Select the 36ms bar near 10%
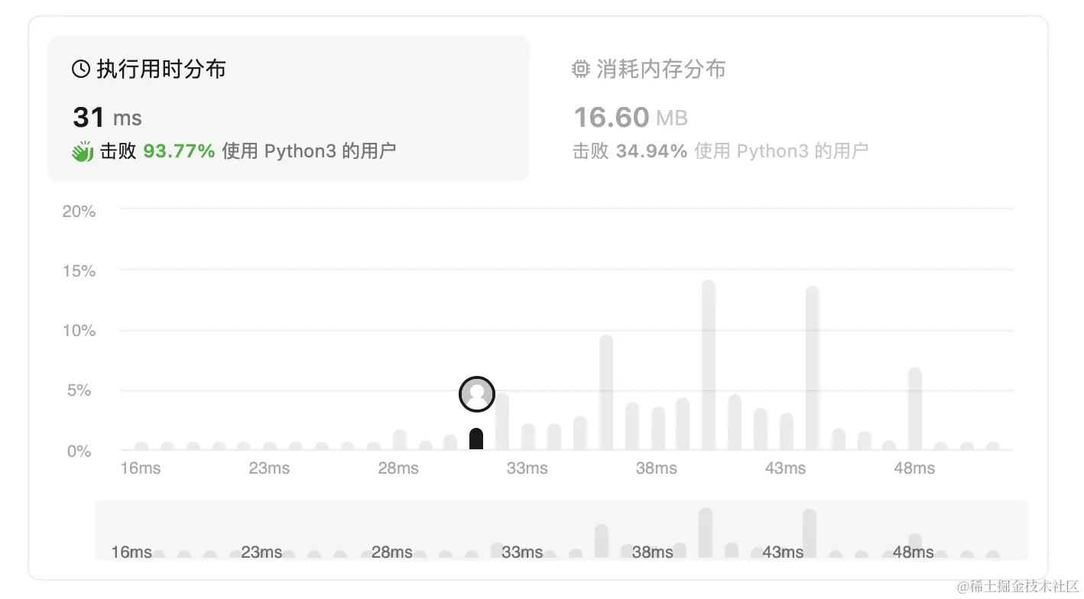The image size is (1084, 599). point(606,393)
